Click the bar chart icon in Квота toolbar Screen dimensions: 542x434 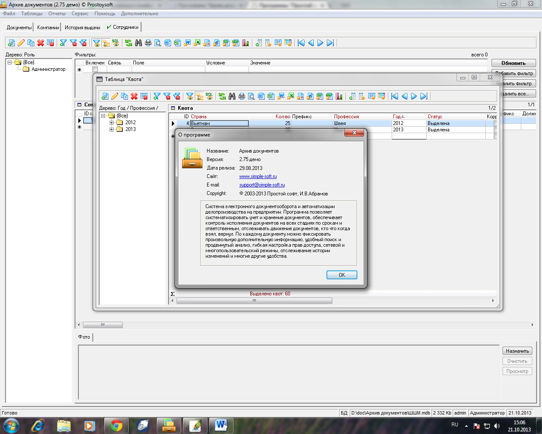pos(339,96)
